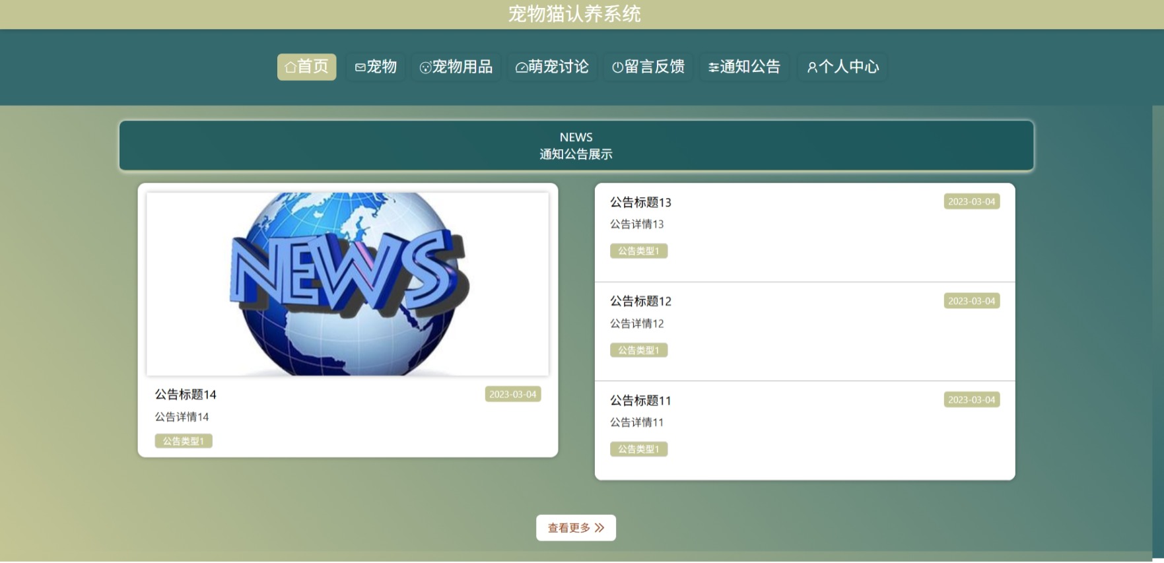
Task: Open announcement 公告标题11
Action: (x=640, y=401)
